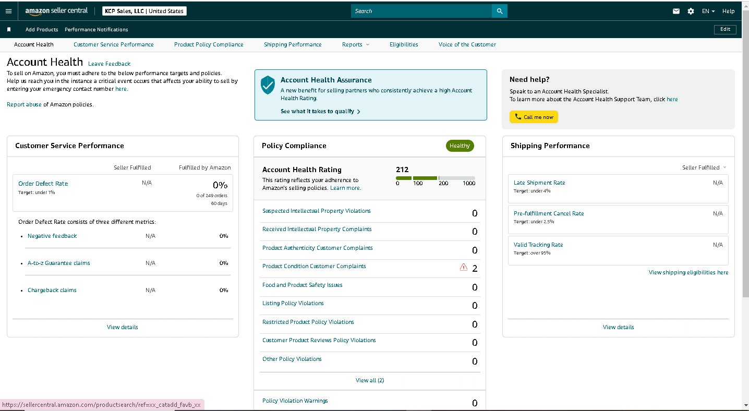Click the Learn more link
This screenshot has height=411, width=749.
345,188
